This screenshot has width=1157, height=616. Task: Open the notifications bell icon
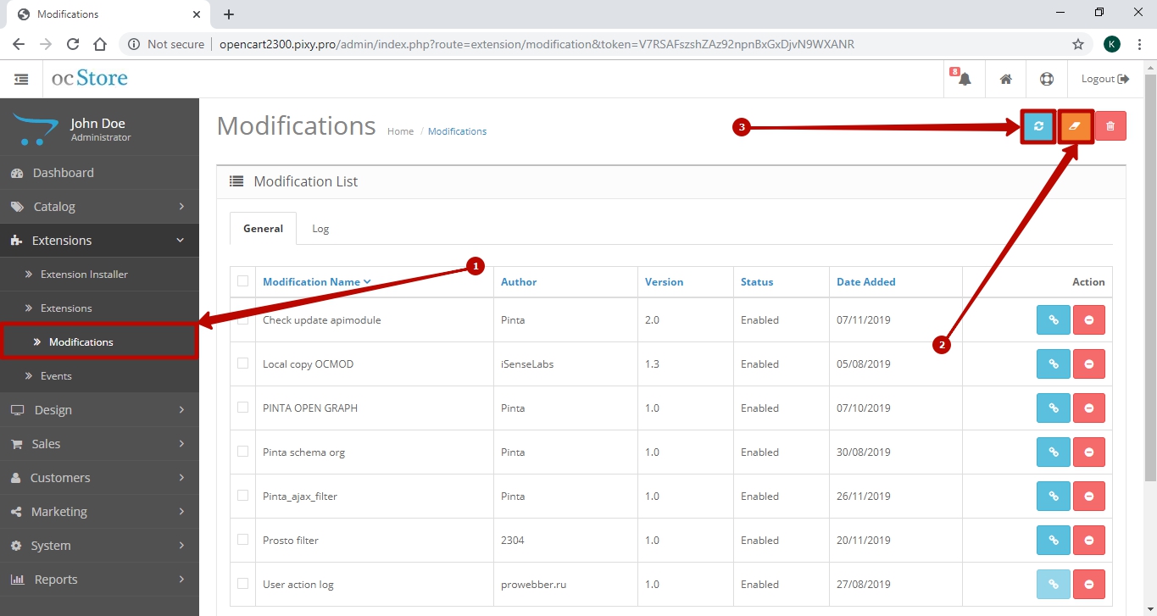coord(964,79)
